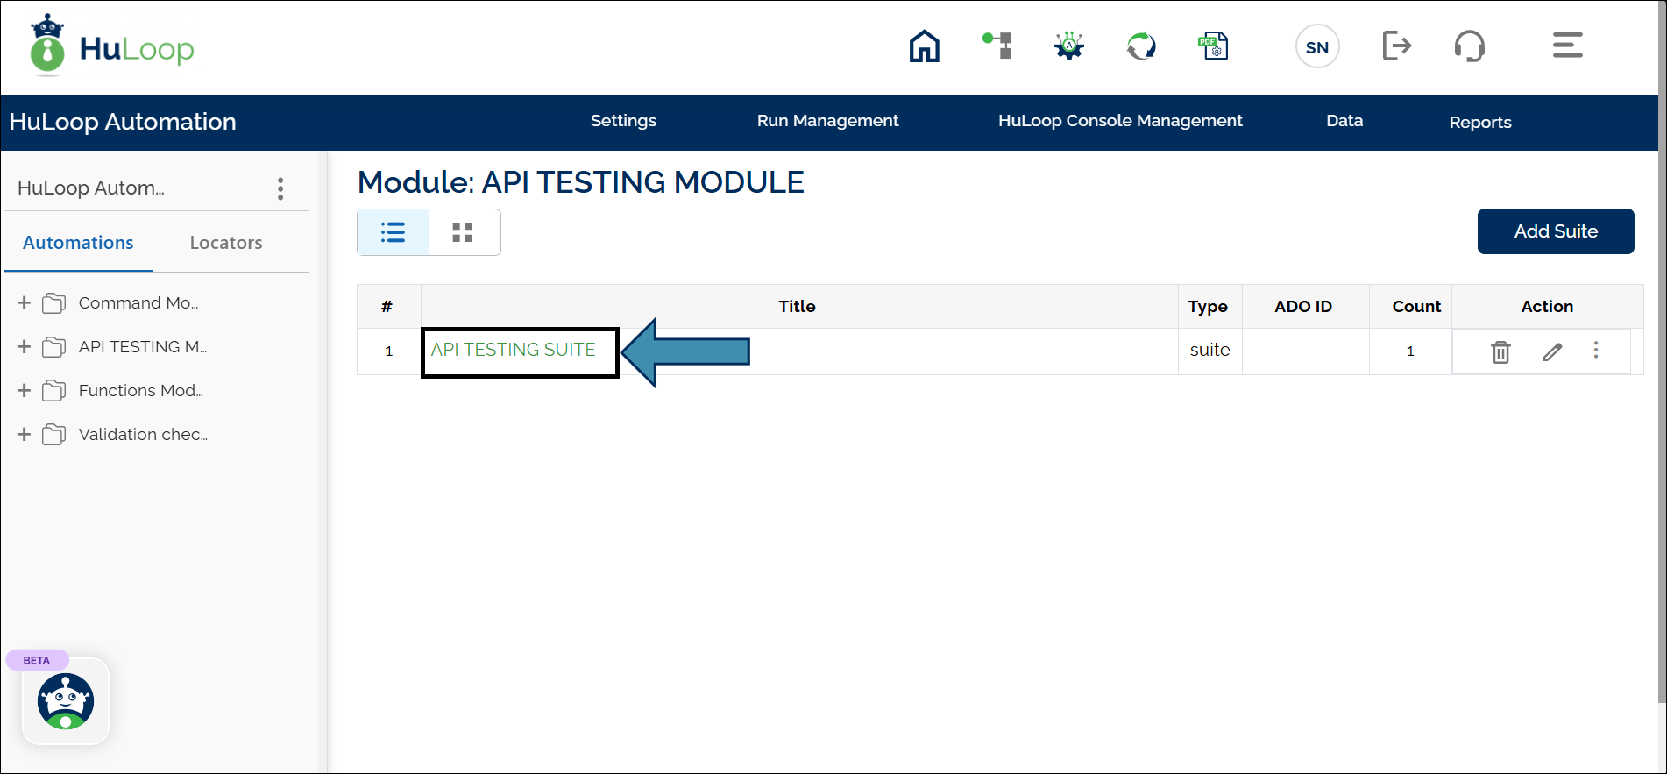Go to the Home icon
Viewport: 1667px width, 774px height.
tap(924, 46)
